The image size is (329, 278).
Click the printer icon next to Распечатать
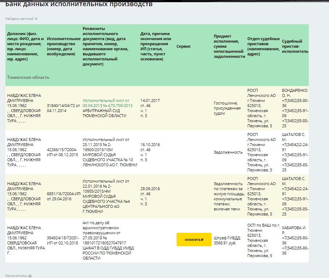30,276
